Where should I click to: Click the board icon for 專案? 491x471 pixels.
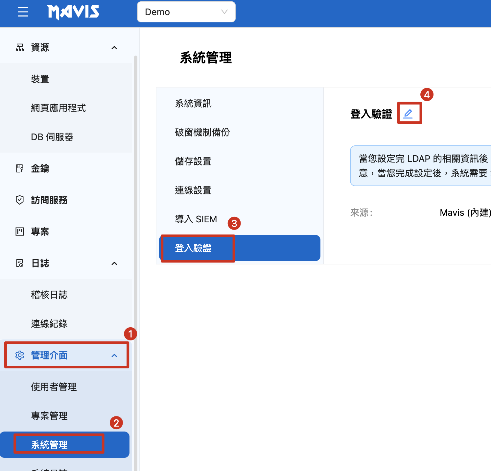pyautogui.click(x=20, y=232)
